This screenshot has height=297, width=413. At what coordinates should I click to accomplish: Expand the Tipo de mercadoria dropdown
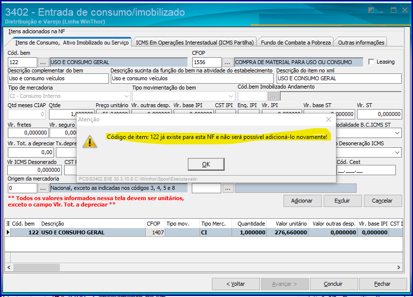[127, 96]
